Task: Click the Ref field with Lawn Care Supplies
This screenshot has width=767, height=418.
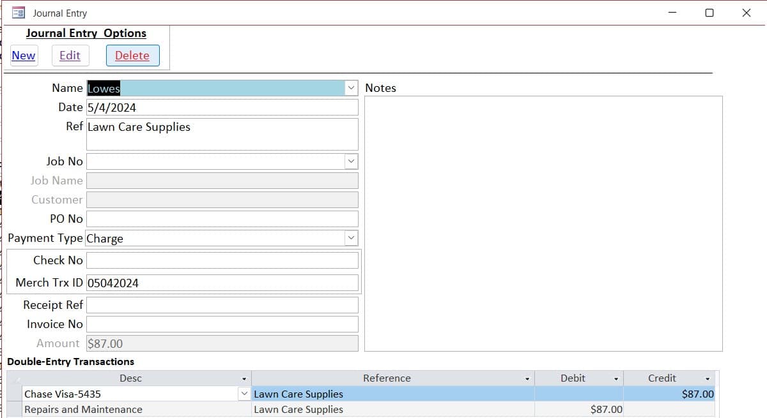Action: click(222, 134)
